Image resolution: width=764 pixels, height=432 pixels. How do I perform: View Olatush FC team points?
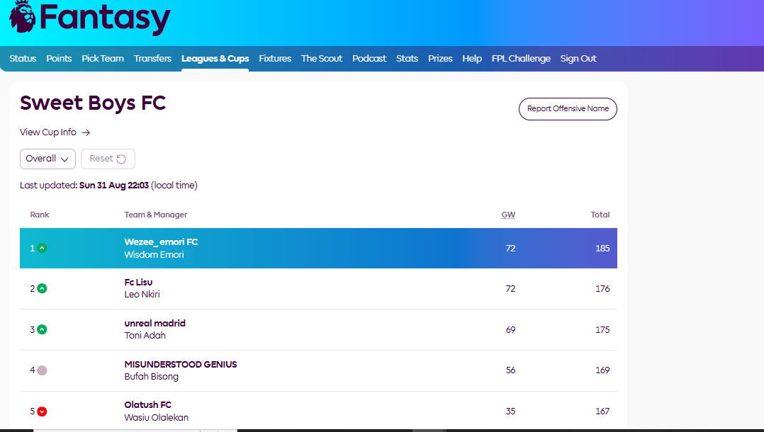point(147,405)
